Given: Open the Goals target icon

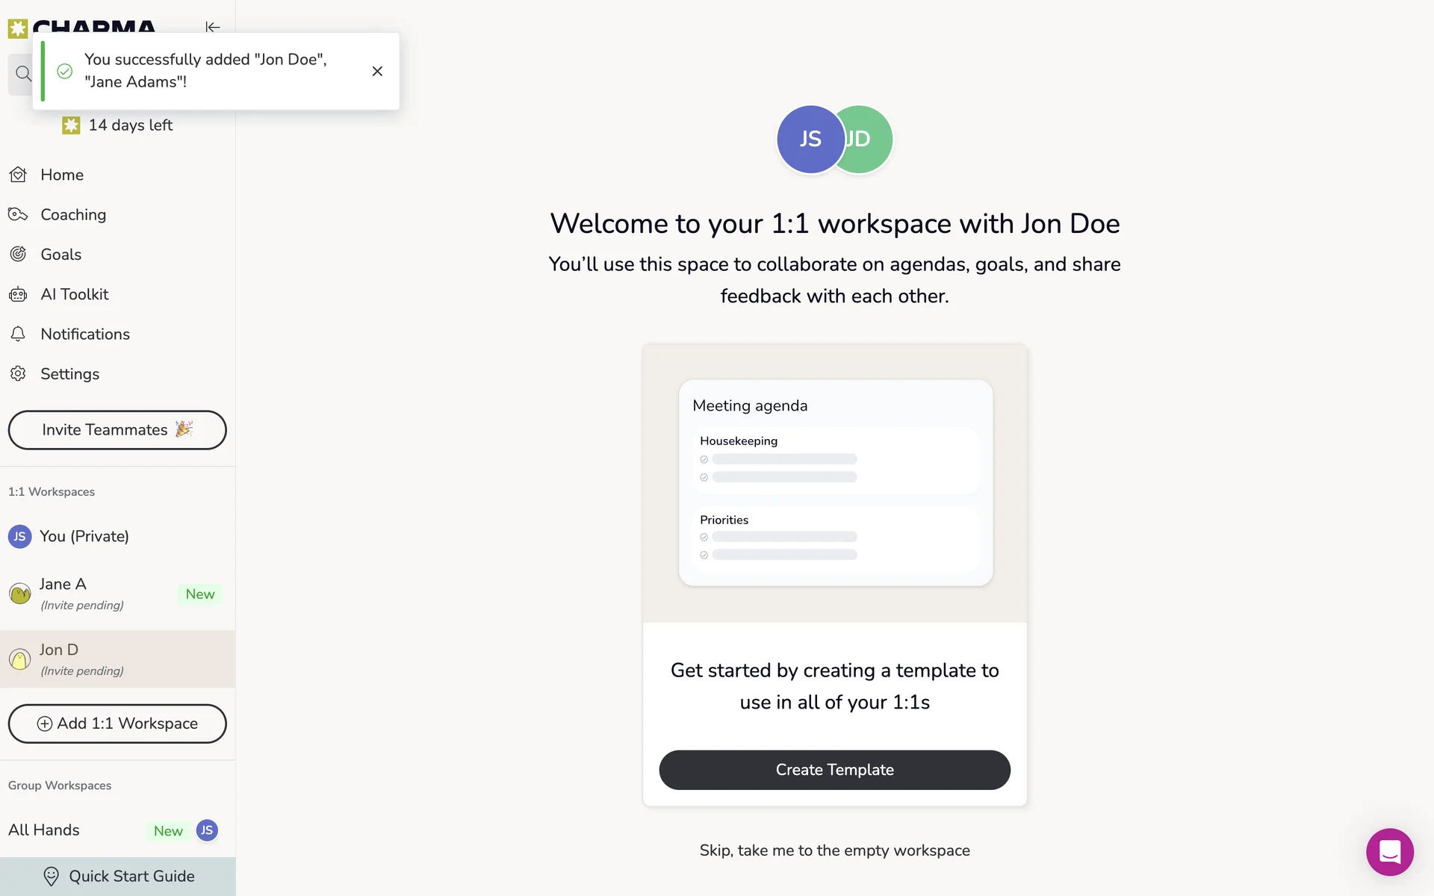Looking at the screenshot, I should click(x=18, y=255).
